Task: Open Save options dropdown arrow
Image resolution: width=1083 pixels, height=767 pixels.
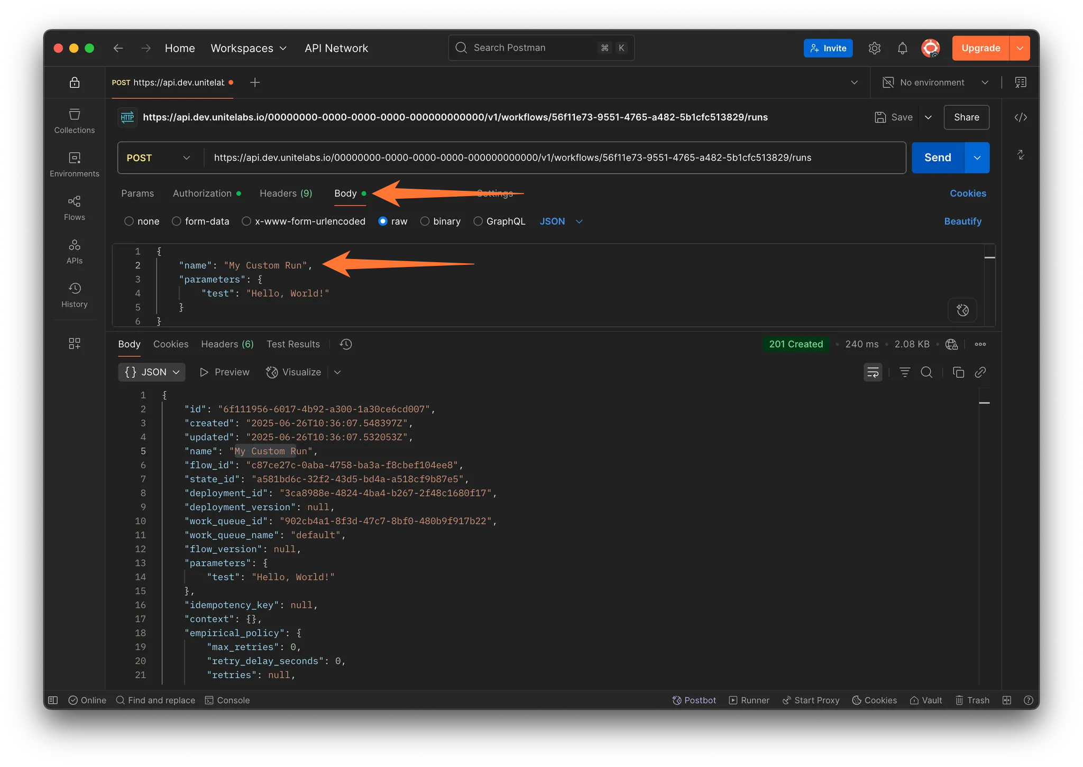Action: tap(928, 117)
